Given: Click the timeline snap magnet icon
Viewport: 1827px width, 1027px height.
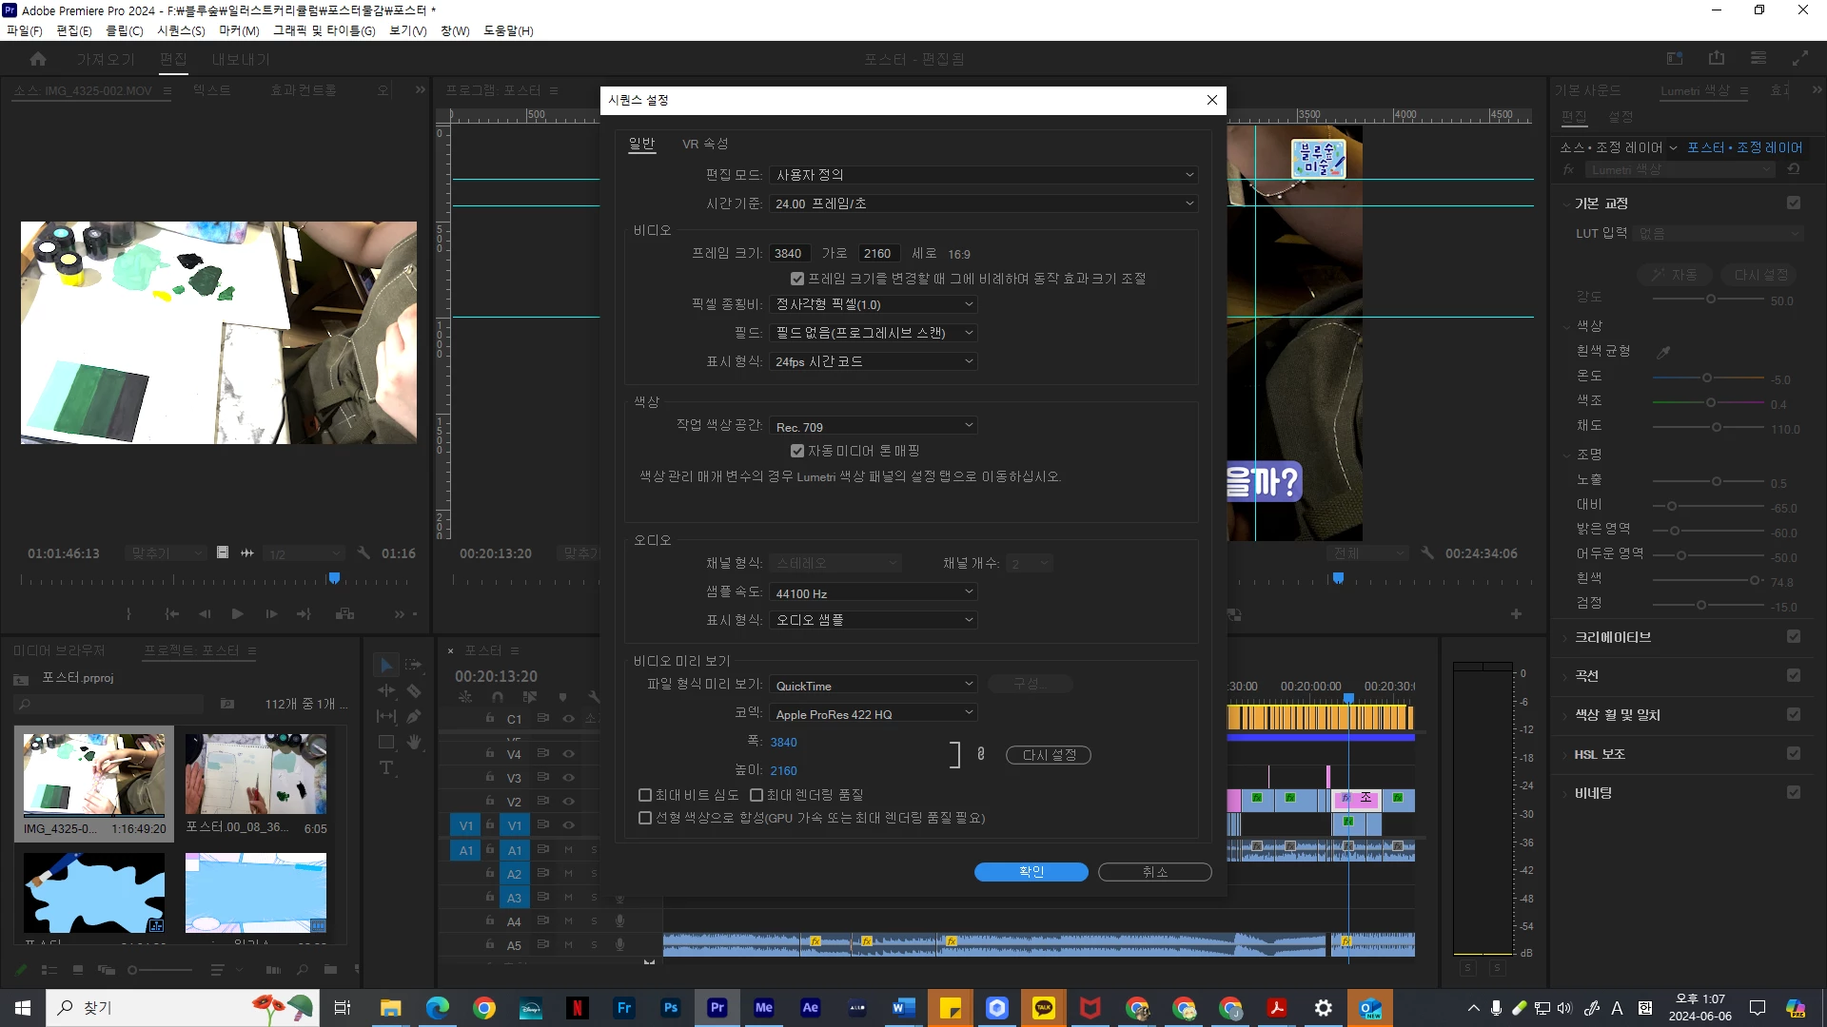Looking at the screenshot, I should tap(498, 697).
